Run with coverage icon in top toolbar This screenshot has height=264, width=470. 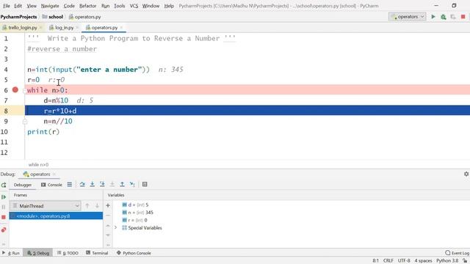pos(453,17)
